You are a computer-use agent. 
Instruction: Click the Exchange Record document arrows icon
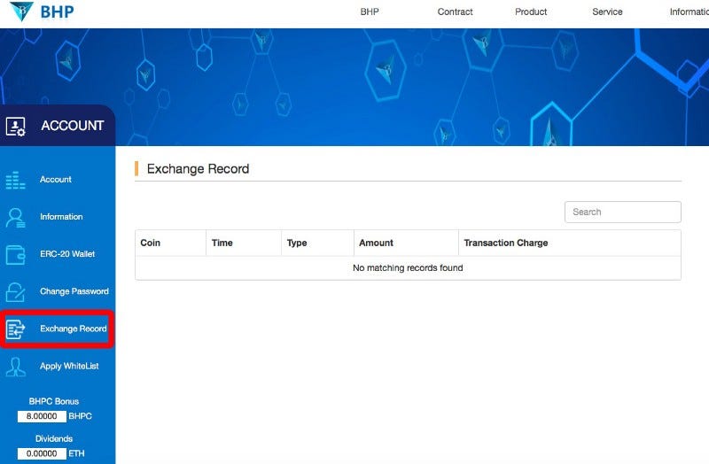15,329
